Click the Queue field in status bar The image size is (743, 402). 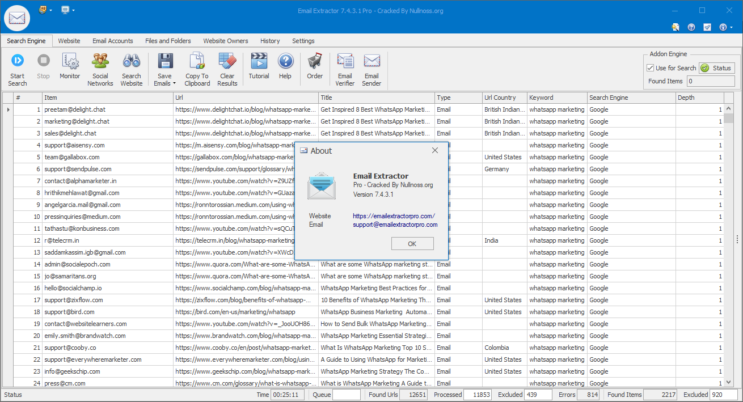(x=347, y=395)
